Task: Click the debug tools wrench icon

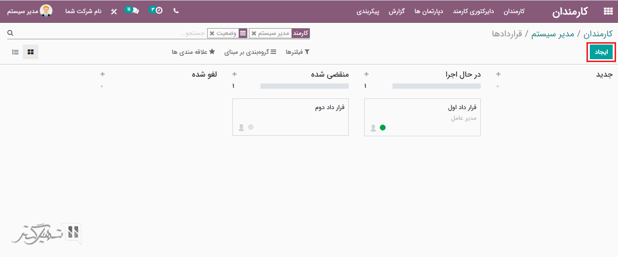Action: click(114, 11)
